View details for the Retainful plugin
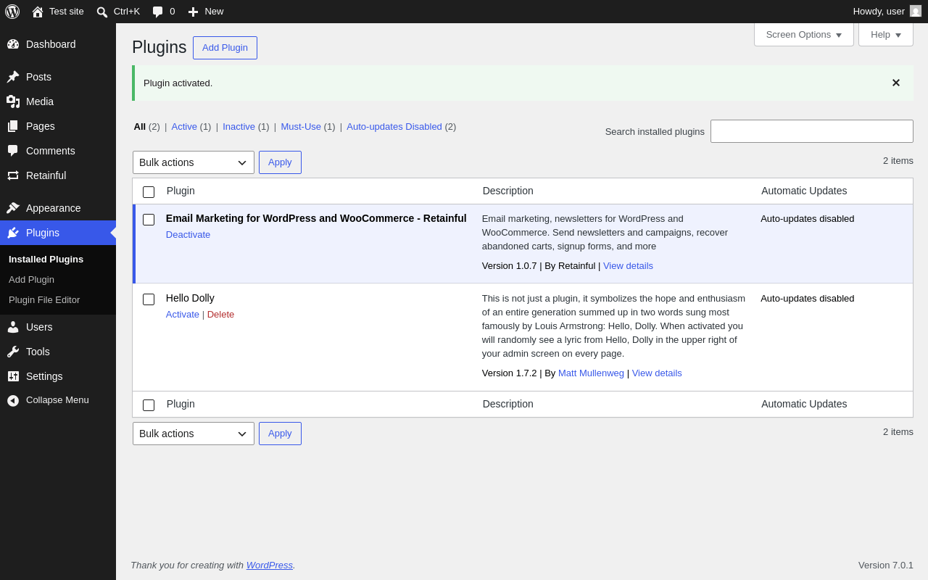 pos(628,266)
